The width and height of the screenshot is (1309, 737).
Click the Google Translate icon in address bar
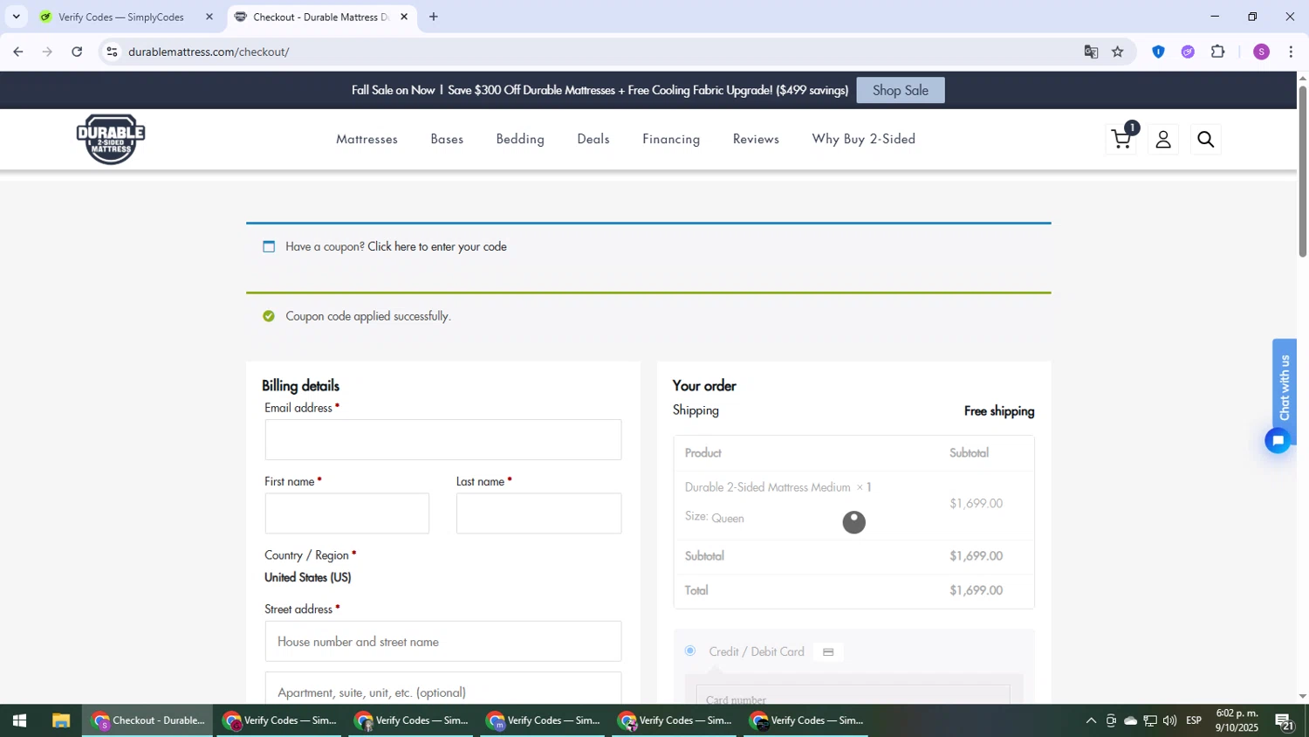(1091, 52)
